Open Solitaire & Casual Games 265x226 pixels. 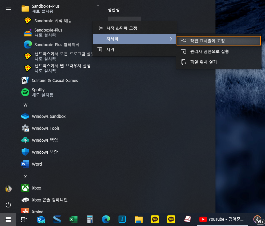pos(55,80)
